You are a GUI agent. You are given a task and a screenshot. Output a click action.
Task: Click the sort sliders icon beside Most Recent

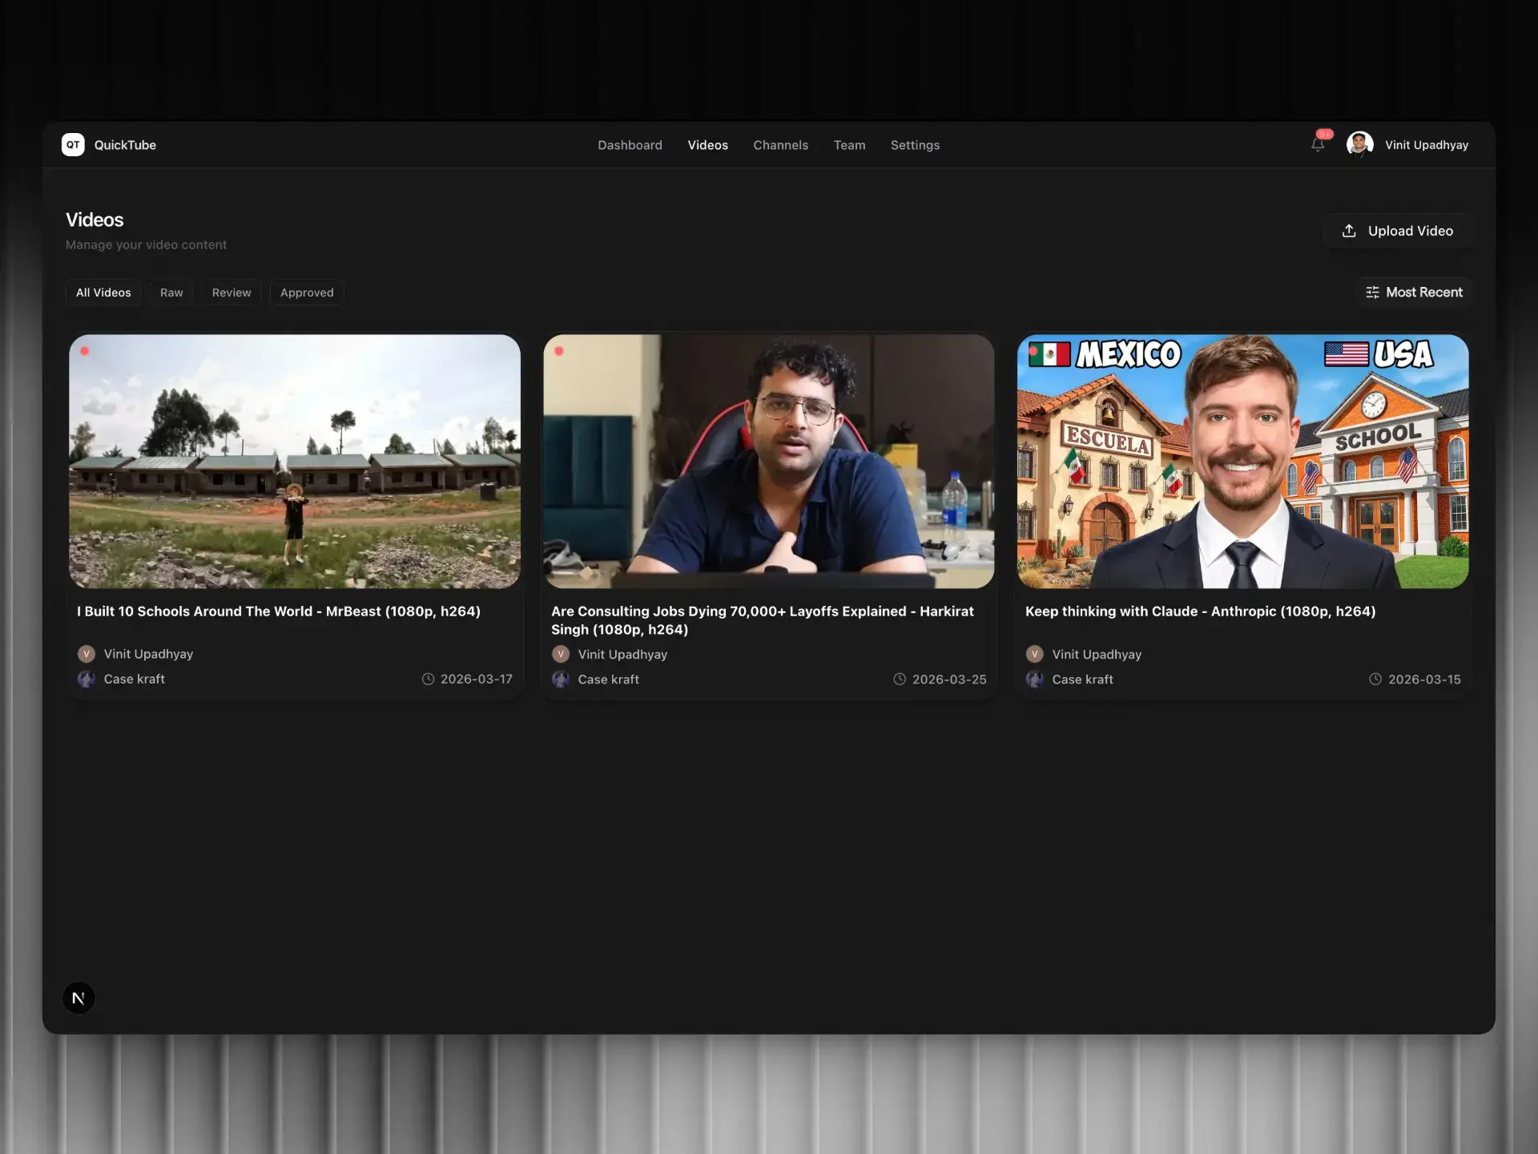coord(1371,293)
